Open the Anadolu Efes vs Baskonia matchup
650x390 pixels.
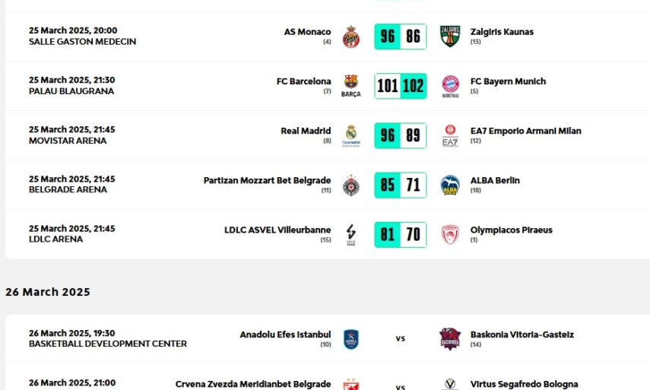point(400,338)
